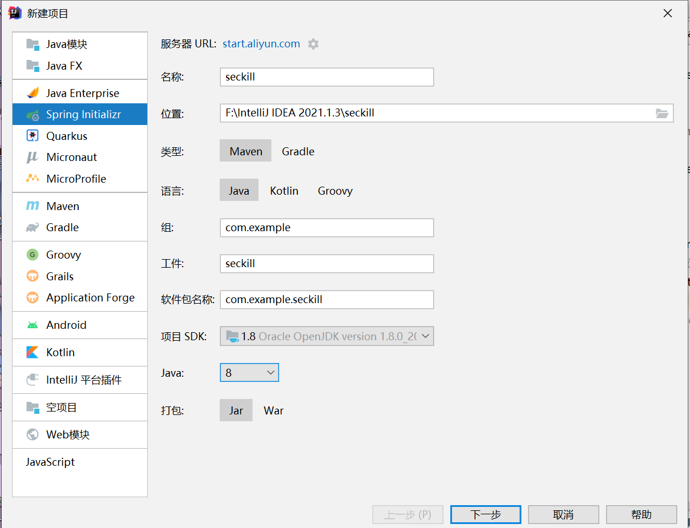Select Java Enterprise list entry
This screenshot has height=528, width=690.
(x=80, y=93)
